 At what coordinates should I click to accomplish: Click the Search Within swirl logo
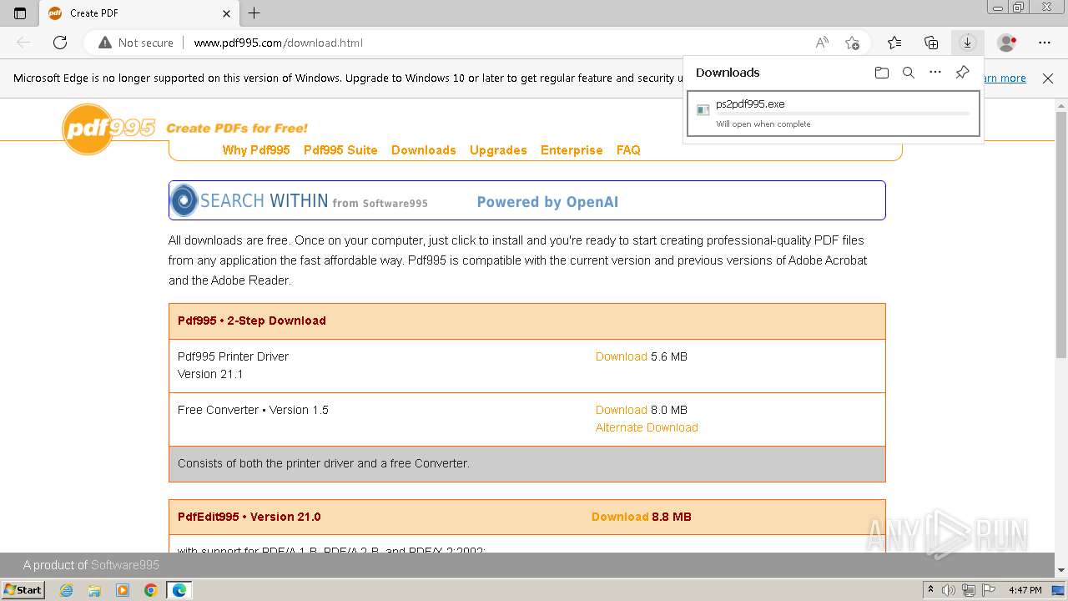coord(184,200)
